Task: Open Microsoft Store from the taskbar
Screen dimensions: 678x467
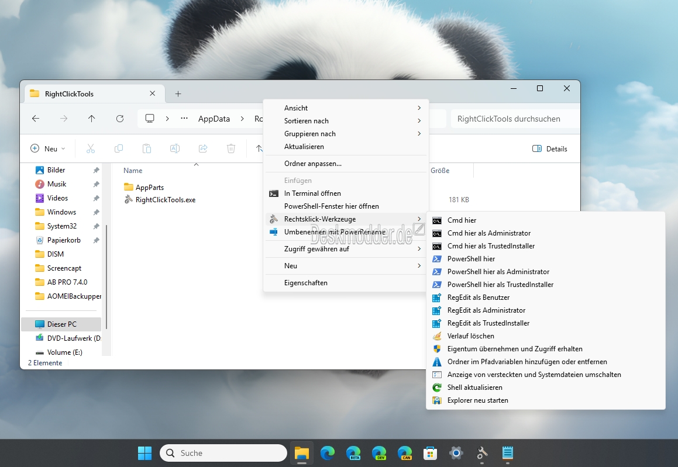Action: (x=430, y=453)
